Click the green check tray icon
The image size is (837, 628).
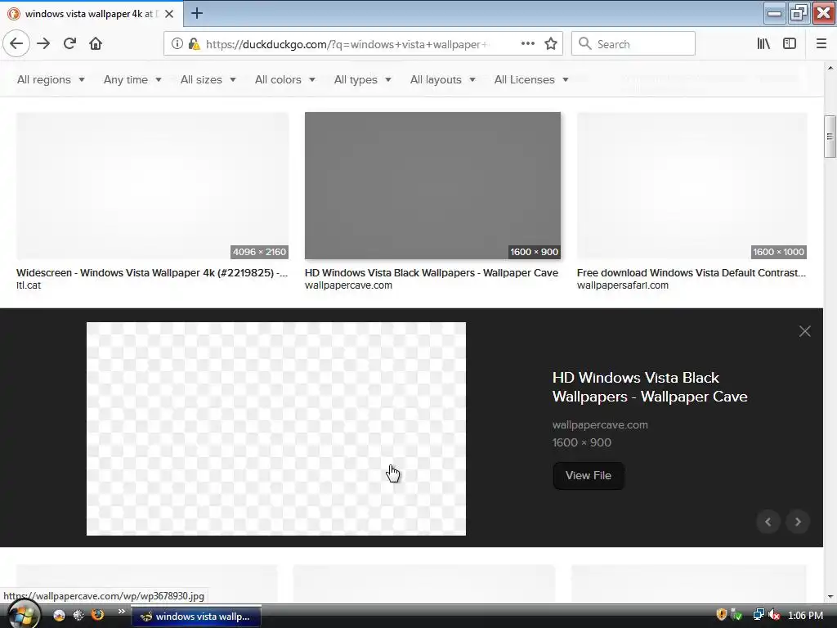(x=736, y=615)
